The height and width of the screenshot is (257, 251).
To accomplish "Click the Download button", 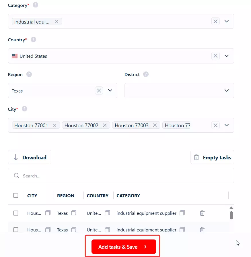I will click(x=30, y=157).
